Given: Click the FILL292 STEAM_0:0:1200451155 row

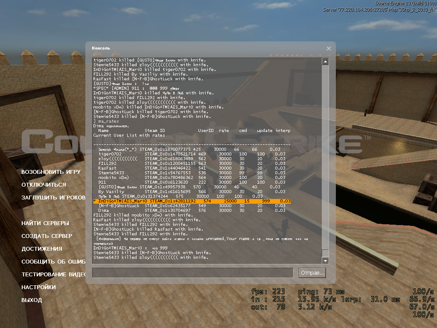Looking at the screenshot, I should (x=192, y=164).
